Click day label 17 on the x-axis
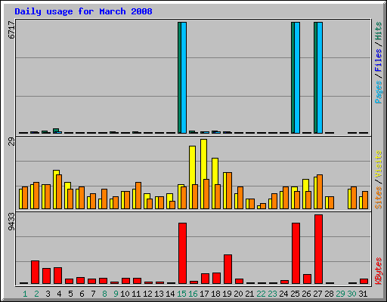The image size is (387, 302). point(204,294)
